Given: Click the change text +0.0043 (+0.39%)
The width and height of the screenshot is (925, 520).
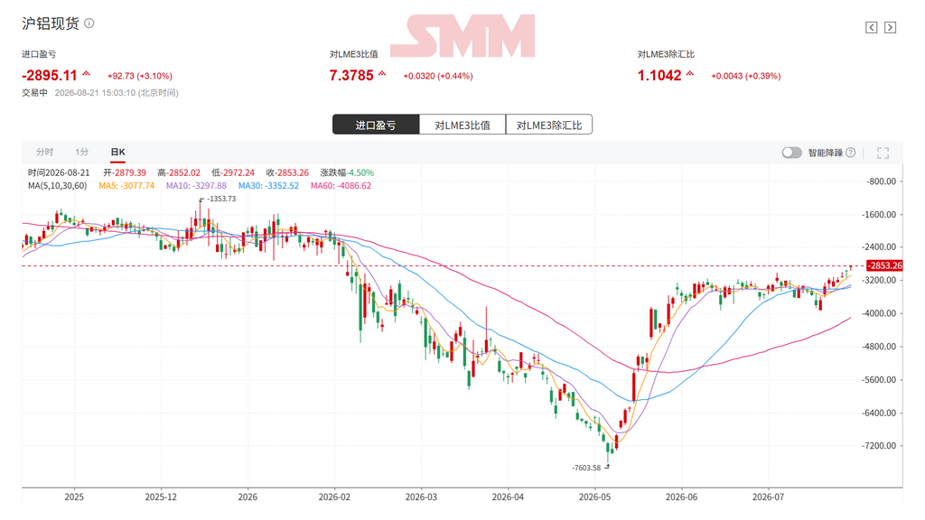Looking at the screenshot, I should tap(746, 76).
